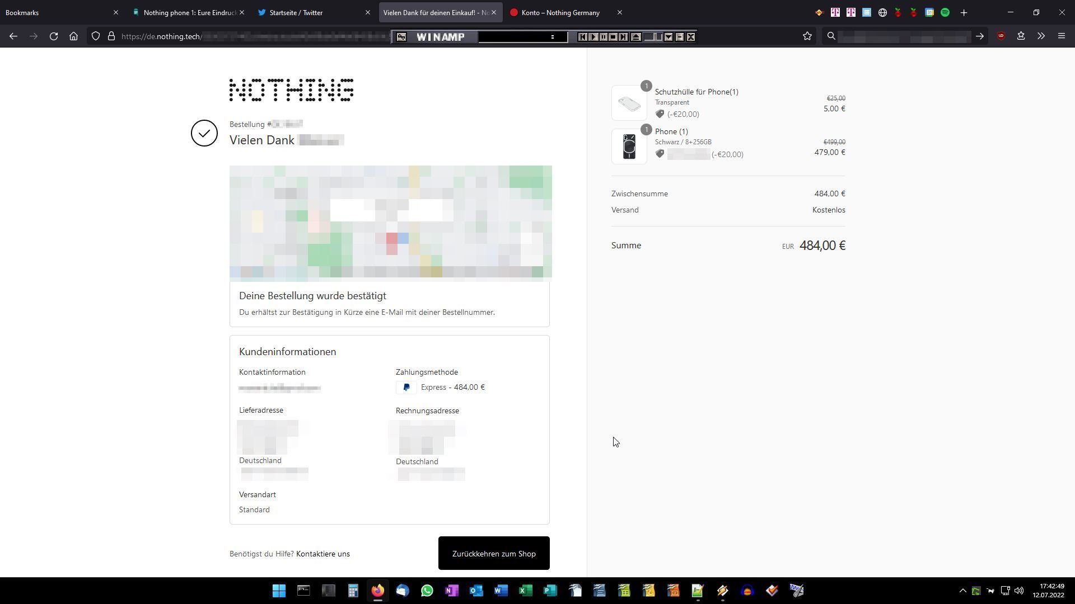Click the Kontaktiere uns link

click(323, 554)
